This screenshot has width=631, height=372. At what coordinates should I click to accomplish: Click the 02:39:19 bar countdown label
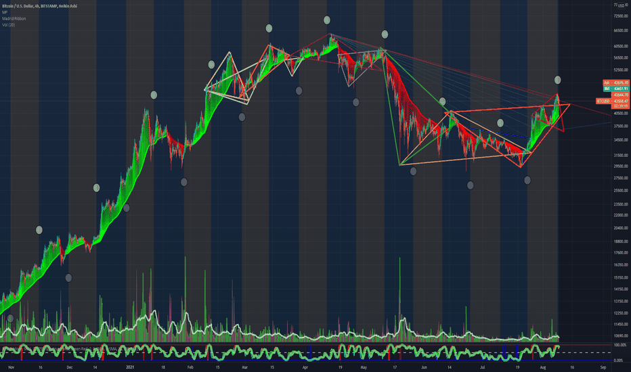click(621, 106)
